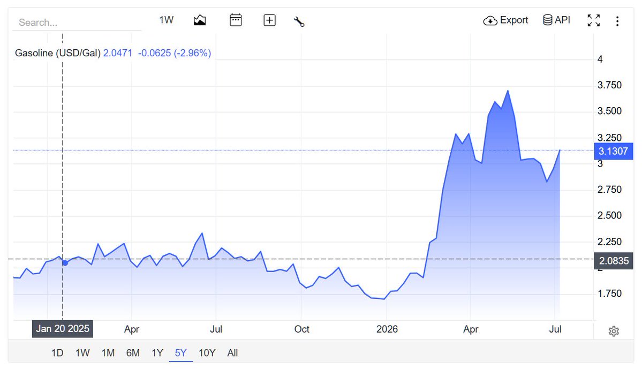642x377 pixels.
Task: Click the 3.750 y-axis label
Action: click(609, 85)
